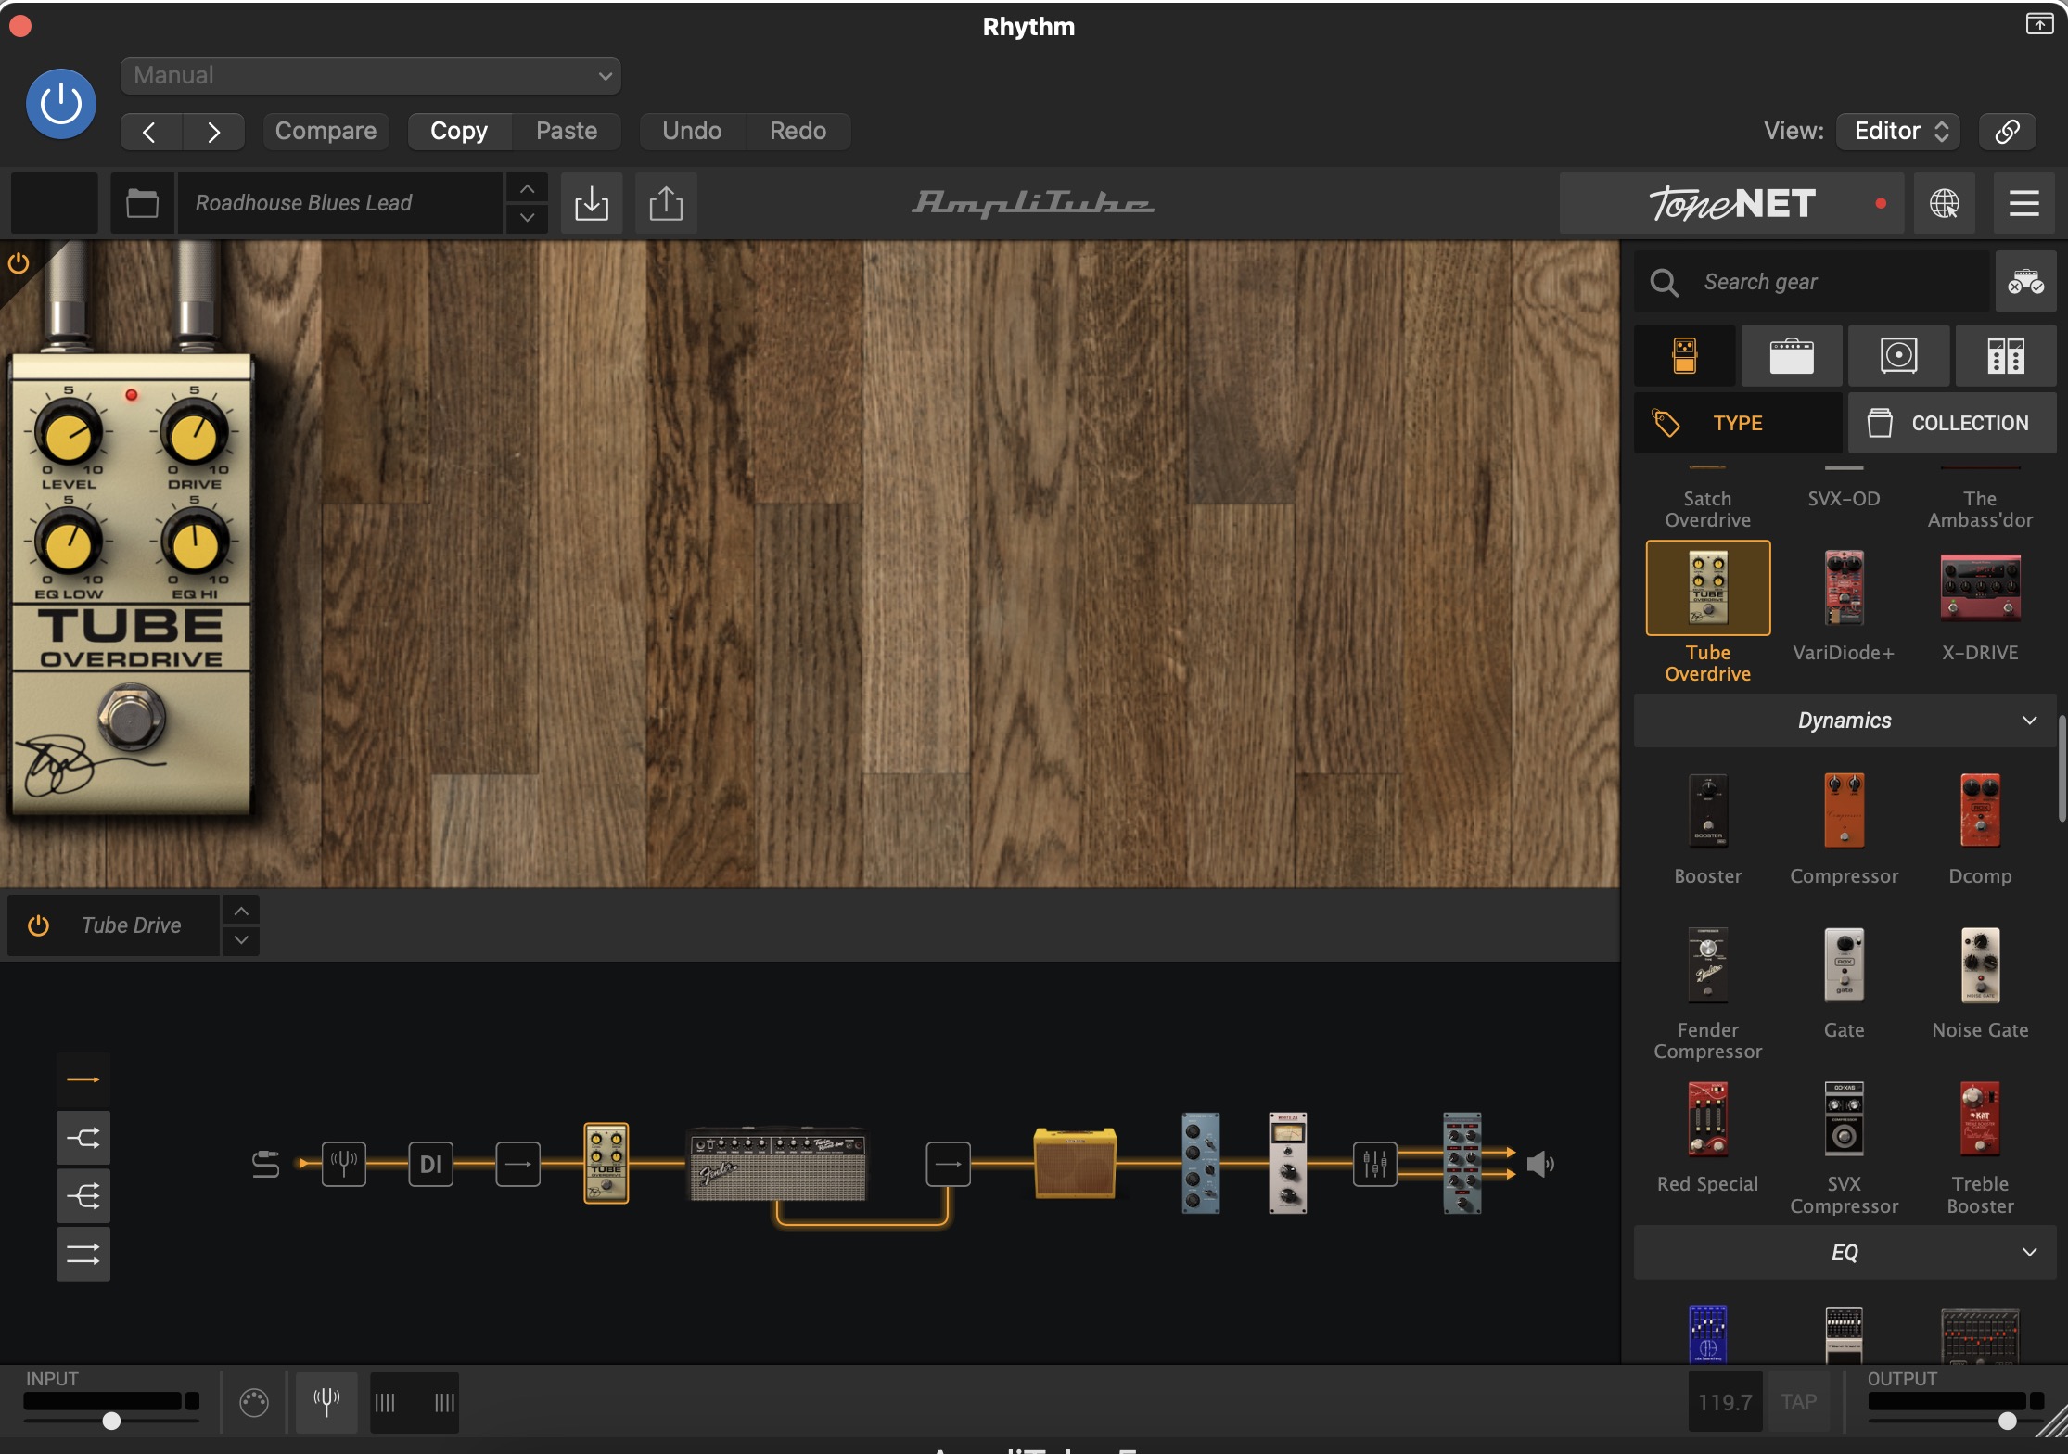The width and height of the screenshot is (2068, 1454).
Task: Click the Compare button
Action: (326, 131)
